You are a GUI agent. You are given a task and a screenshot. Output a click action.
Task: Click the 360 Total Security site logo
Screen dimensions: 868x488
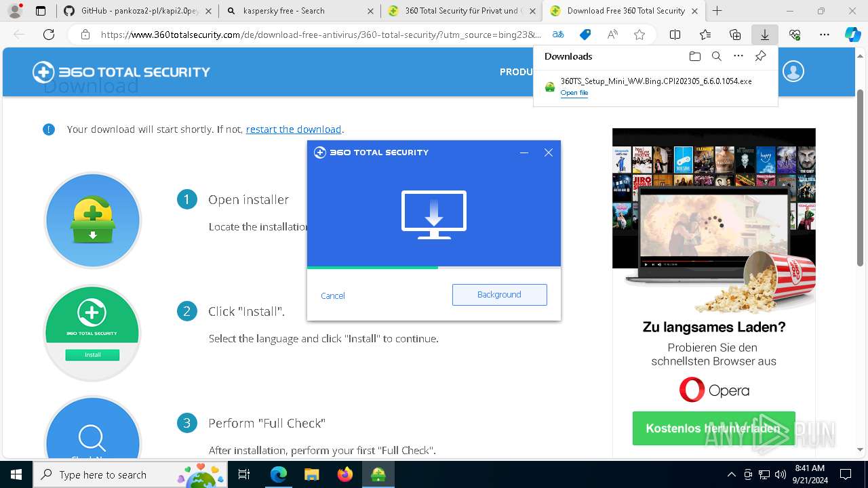point(121,72)
